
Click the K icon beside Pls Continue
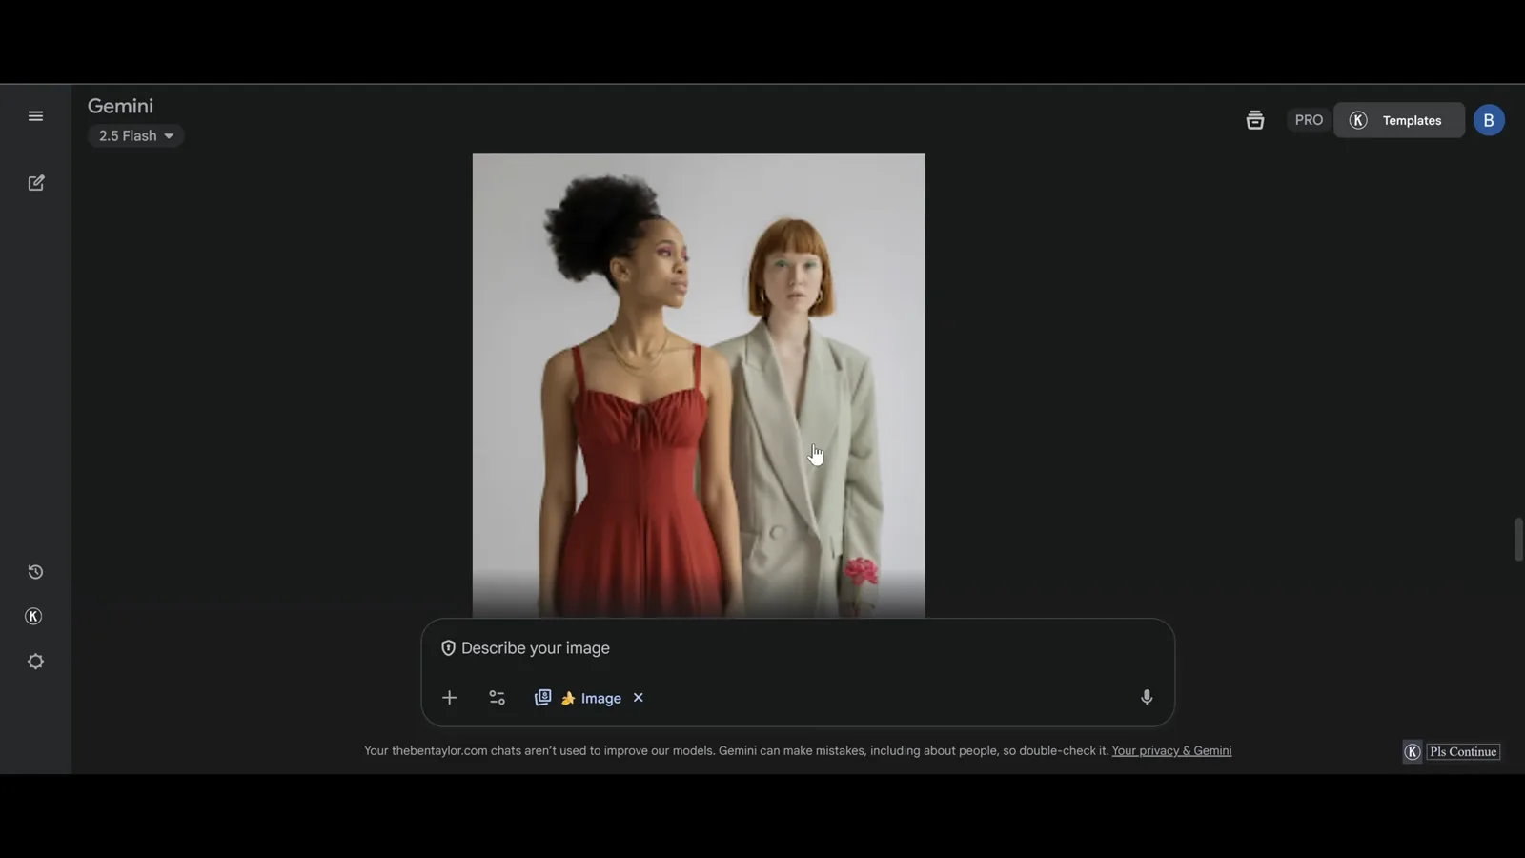(x=1413, y=752)
